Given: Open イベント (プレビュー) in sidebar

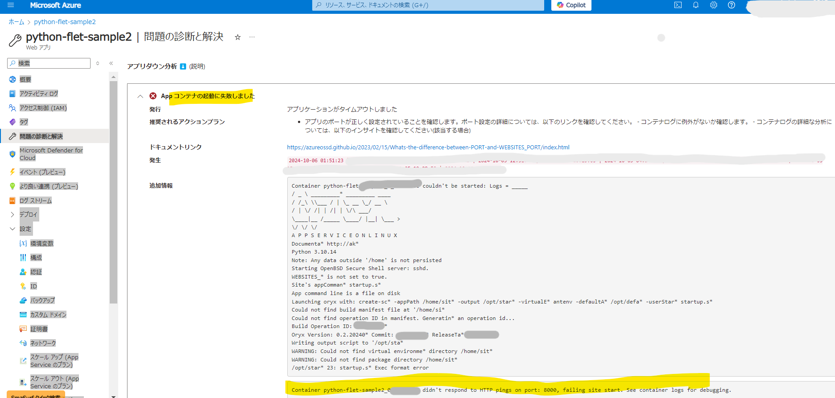Looking at the screenshot, I should tap(42, 172).
